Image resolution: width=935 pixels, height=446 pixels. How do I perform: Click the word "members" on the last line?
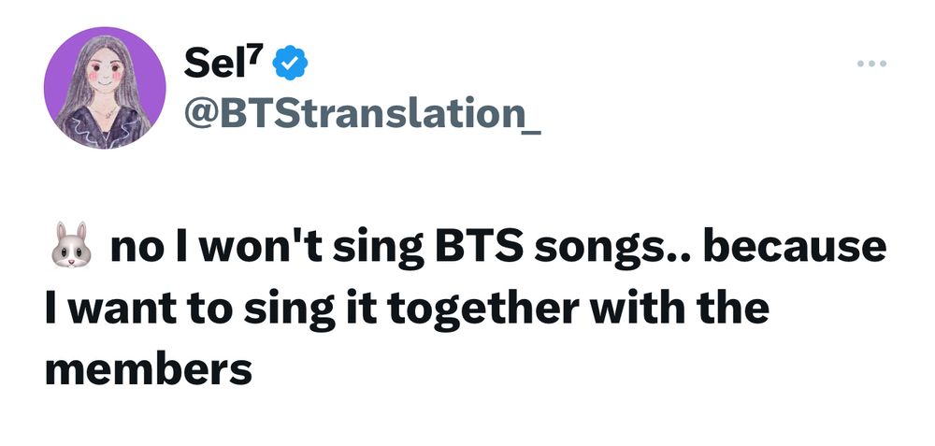[x=149, y=368]
